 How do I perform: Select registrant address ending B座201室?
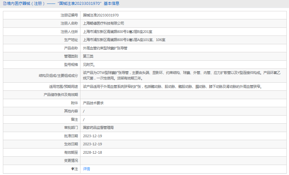point(118,32)
